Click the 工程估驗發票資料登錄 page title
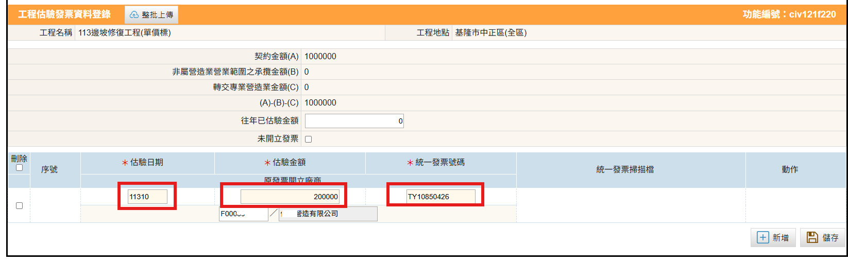Viewport: 848px width, 262px height. point(64,14)
